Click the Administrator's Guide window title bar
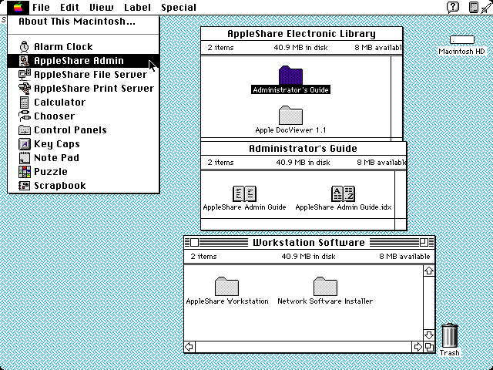Image resolution: width=493 pixels, height=370 pixels. point(304,149)
